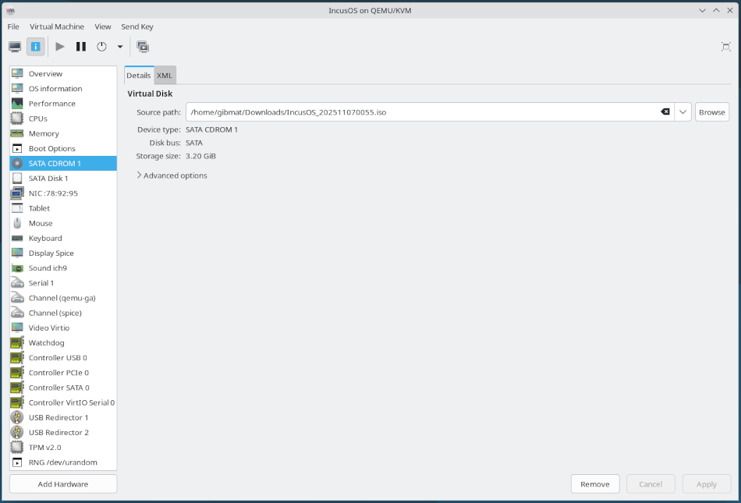
Task: Switch to the XML tab
Action: 165,75
